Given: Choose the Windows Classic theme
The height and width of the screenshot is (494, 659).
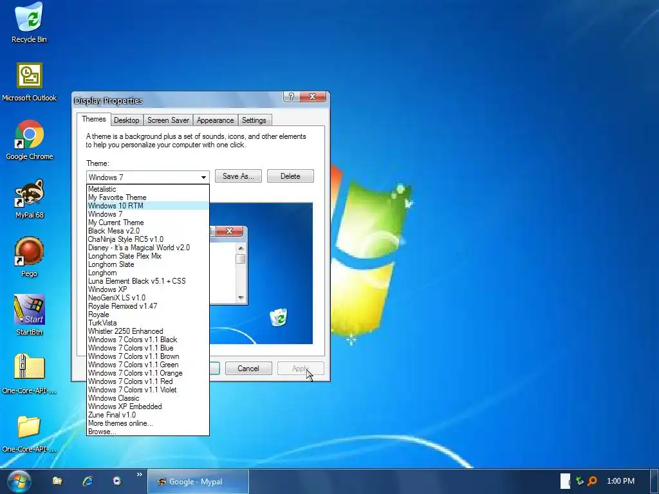Looking at the screenshot, I should (148, 398).
